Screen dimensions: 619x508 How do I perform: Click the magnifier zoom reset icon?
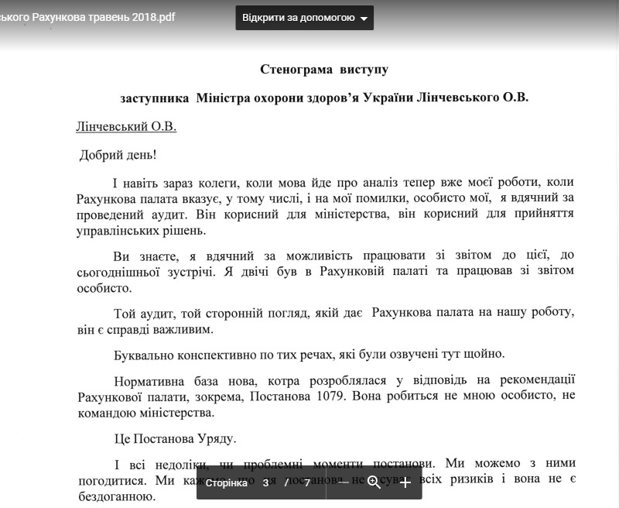pyautogui.click(x=374, y=482)
